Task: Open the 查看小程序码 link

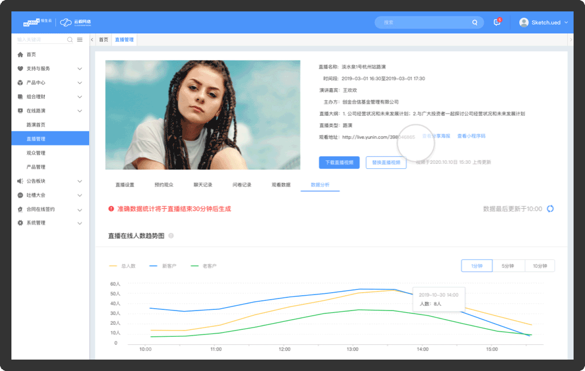Action: [x=471, y=136]
